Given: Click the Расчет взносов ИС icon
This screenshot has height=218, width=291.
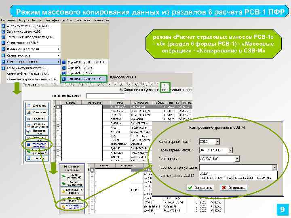Looking at the screenshot, I should tap(64, 176).
